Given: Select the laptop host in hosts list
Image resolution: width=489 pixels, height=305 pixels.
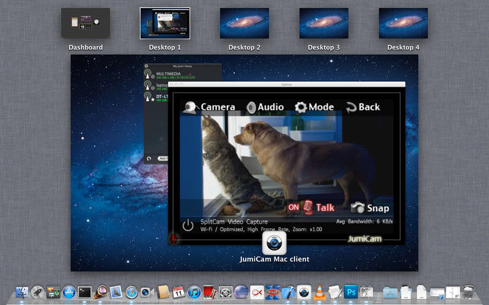Looking at the screenshot, I should coord(156,85).
